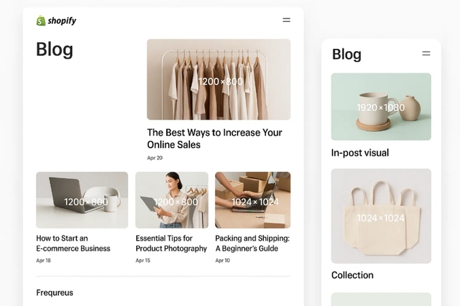Click the large 'Blog' heading in desktop view
Image resolution: width=460 pixels, height=306 pixels.
pyautogui.click(x=54, y=49)
